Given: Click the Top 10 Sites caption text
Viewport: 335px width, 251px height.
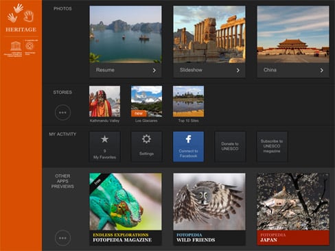Looking at the screenshot, I should 188,121.
